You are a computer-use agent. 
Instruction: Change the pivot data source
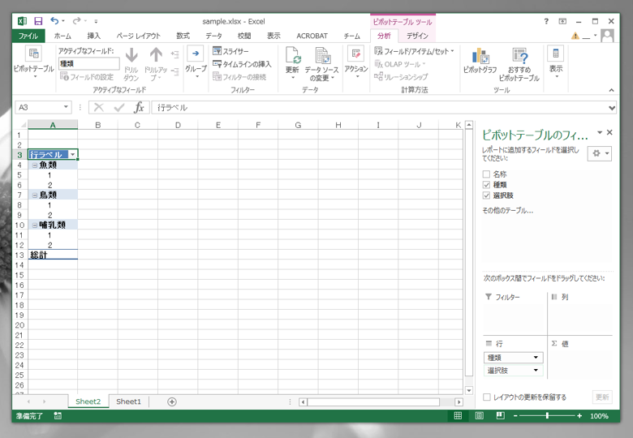321,64
